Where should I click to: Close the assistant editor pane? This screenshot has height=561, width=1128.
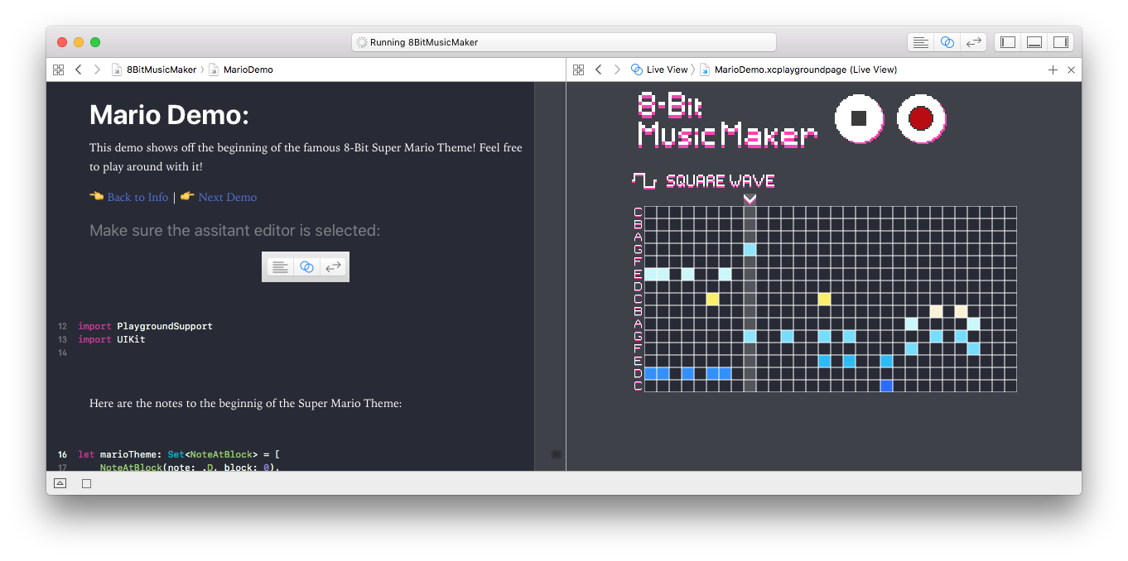coord(1071,70)
